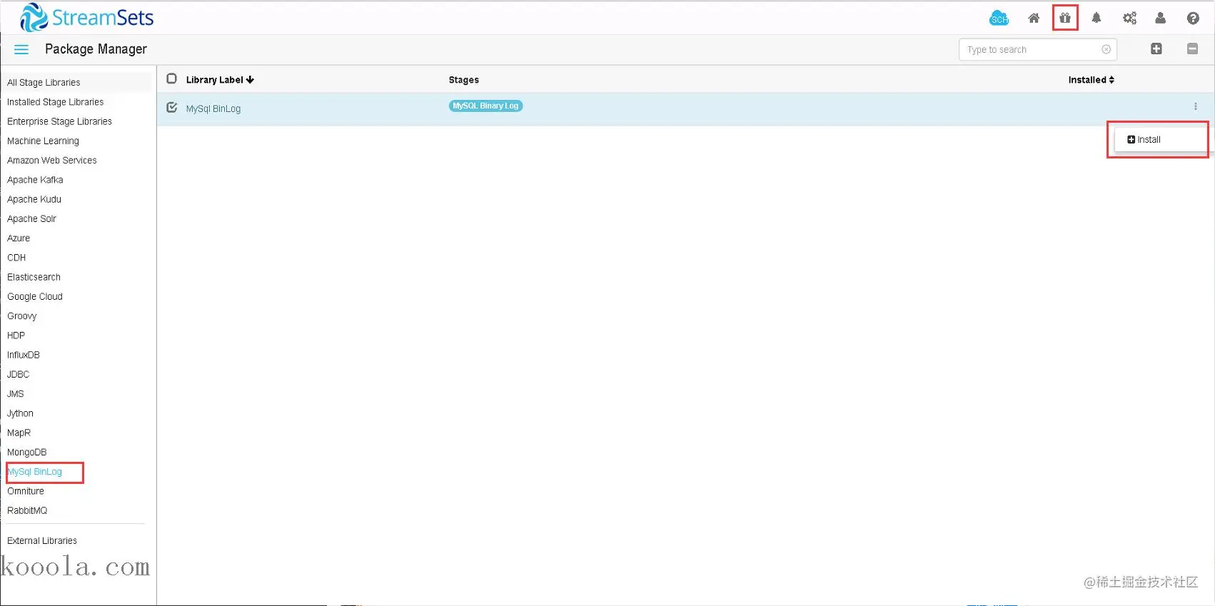The image size is (1215, 606).
Task: Open External Libraries section
Action: 42,540
